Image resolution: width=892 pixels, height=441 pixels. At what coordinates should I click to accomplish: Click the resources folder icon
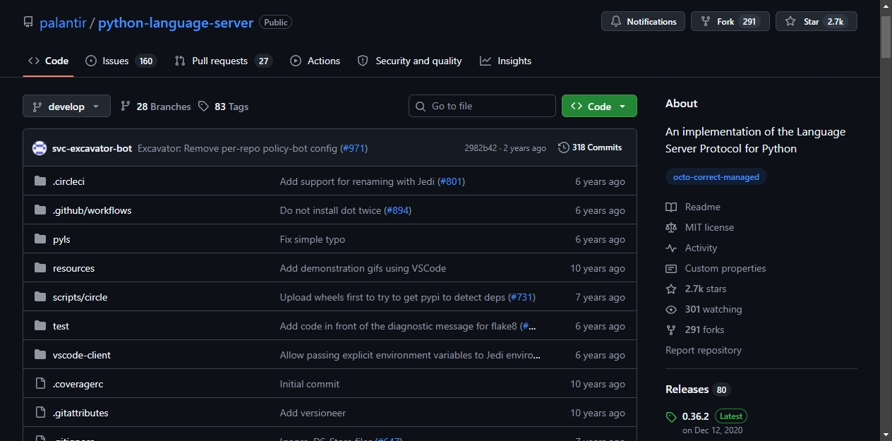coord(40,268)
